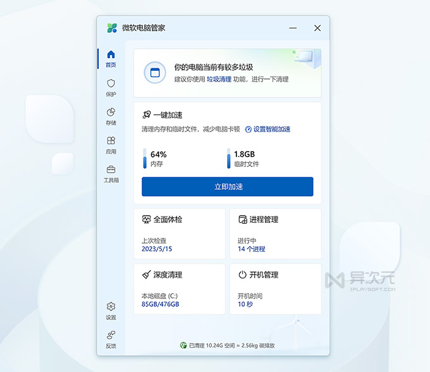Open 设置 settings in sidebar
430x372 pixels.
point(111,311)
